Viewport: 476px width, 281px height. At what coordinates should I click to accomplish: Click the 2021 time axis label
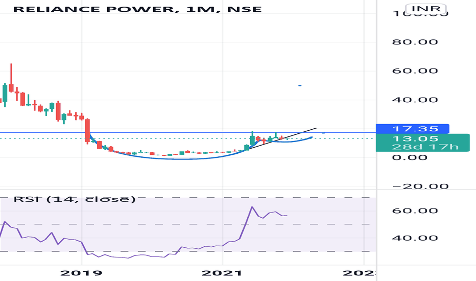coord(222,273)
